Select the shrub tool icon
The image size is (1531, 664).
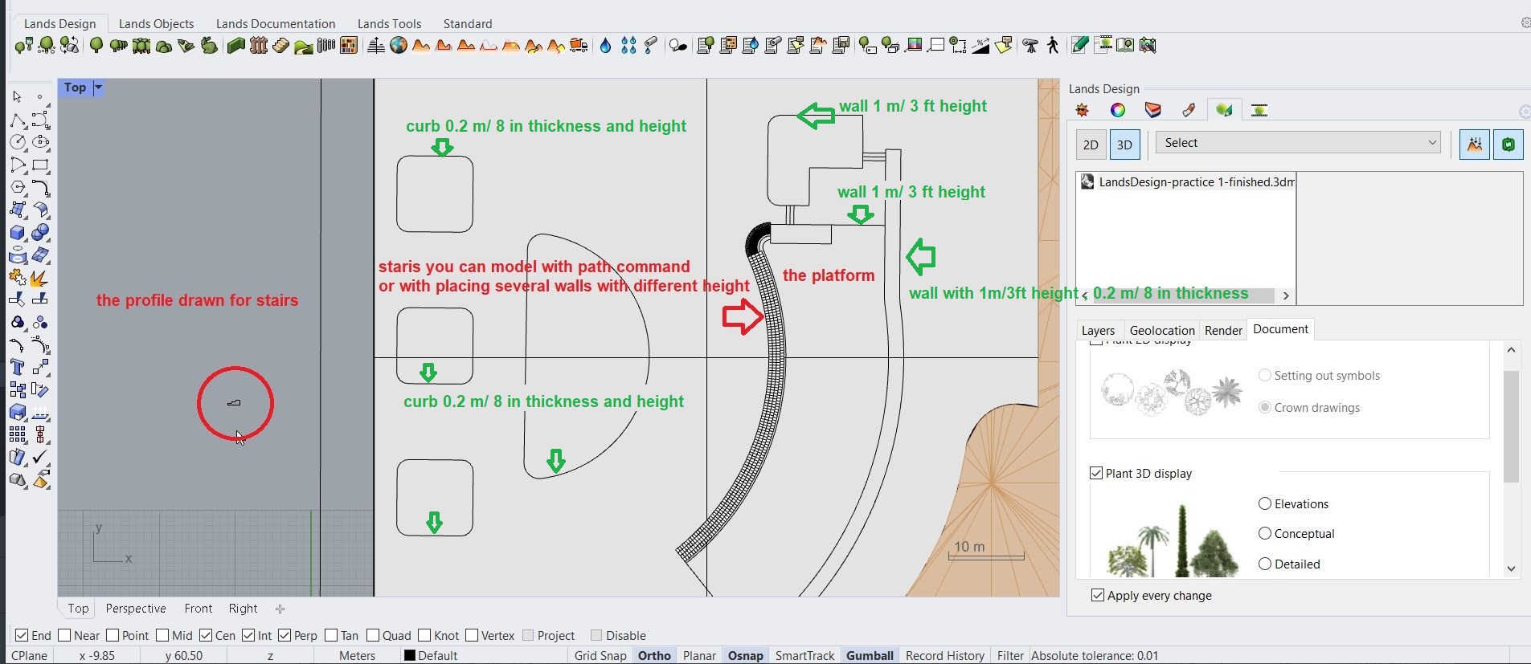pos(164,46)
